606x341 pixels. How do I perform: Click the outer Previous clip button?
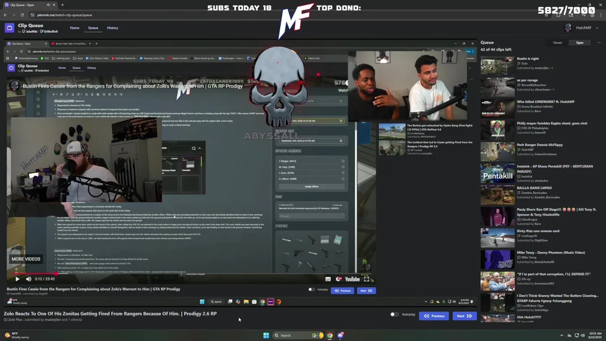[434, 316]
